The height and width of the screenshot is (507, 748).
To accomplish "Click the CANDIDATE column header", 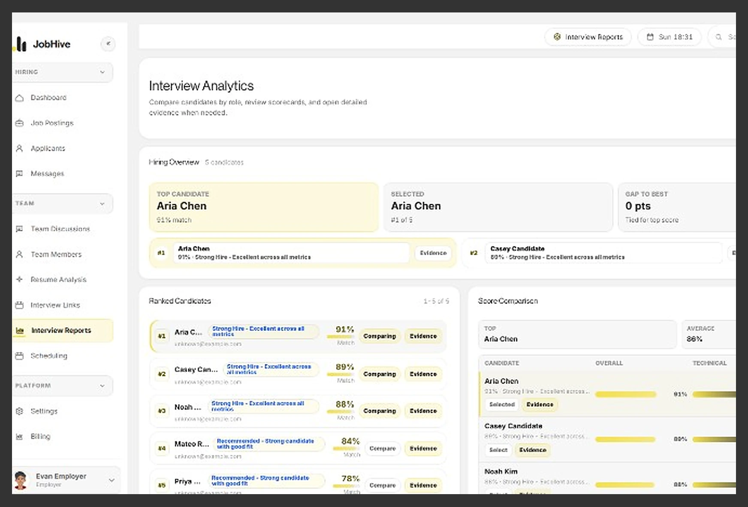I will pos(502,363).
